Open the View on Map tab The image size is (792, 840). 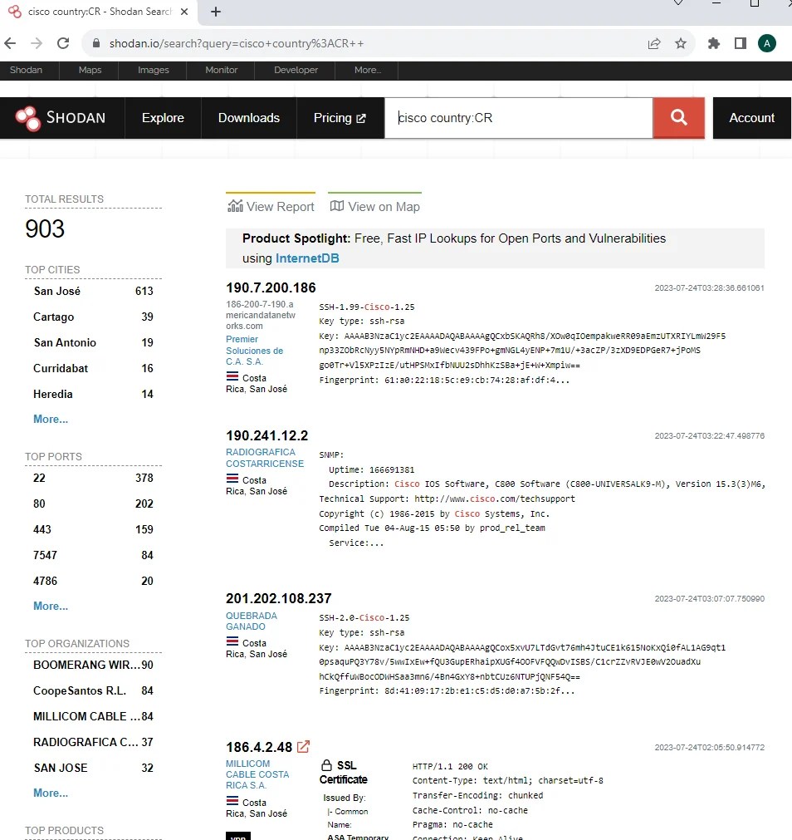[374, 206]
